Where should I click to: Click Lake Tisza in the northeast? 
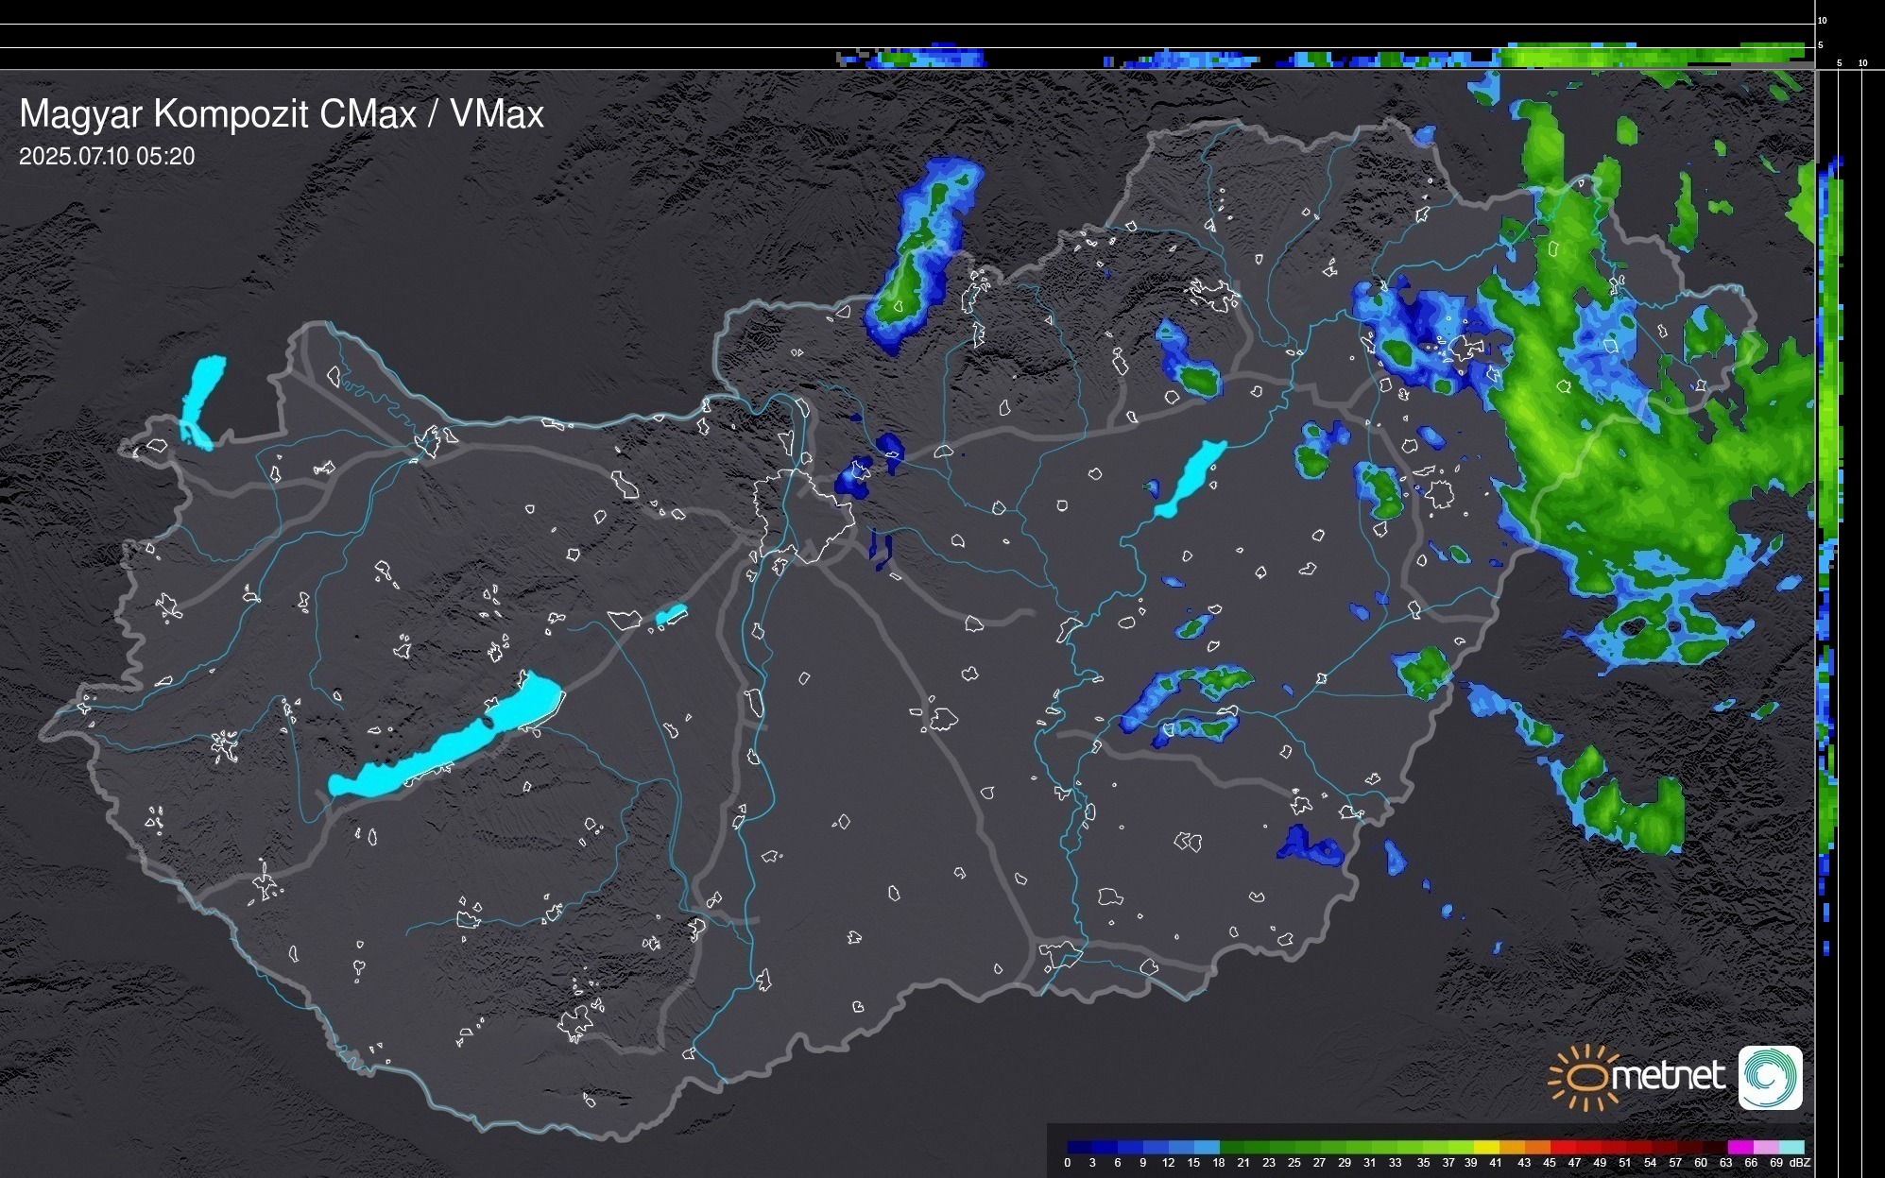pyautogui.click(x=1191, y=477)
